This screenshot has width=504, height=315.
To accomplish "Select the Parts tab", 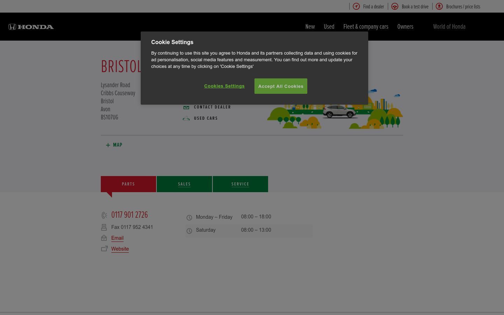I will click(128, 184).
